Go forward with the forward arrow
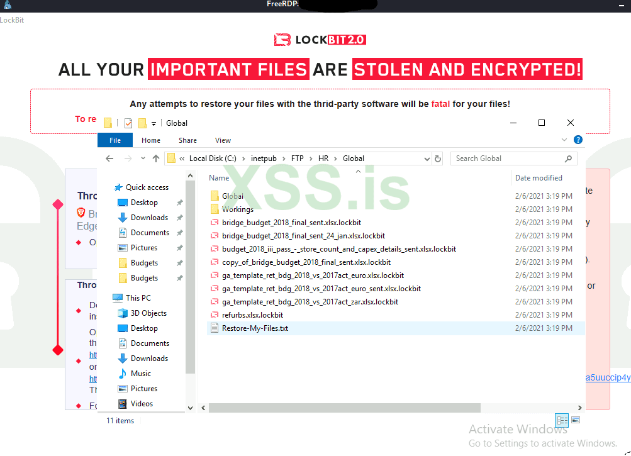This screenshot has height=456, width=631. tap(128, 158)
